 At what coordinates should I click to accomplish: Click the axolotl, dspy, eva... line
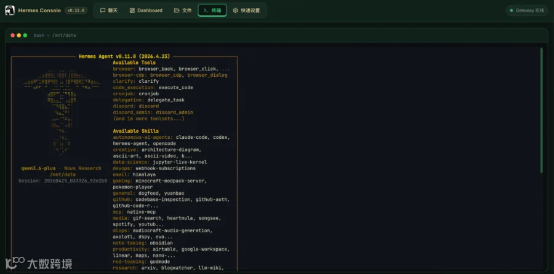pyautogui.click(x=143, y=237)
